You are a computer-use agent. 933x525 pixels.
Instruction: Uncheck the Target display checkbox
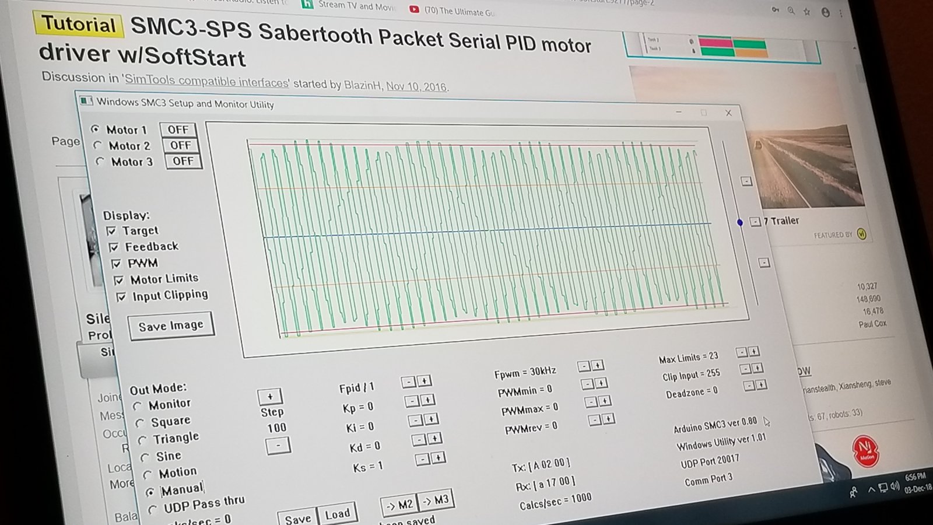pos(111,231)
